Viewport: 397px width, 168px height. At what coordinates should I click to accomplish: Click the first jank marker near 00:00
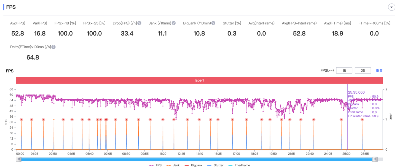click(21, 120)
